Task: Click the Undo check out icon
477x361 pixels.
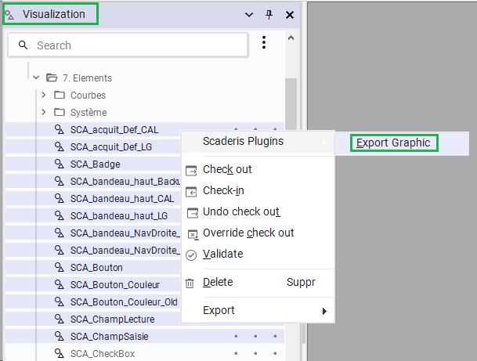Action: [191, 212]
